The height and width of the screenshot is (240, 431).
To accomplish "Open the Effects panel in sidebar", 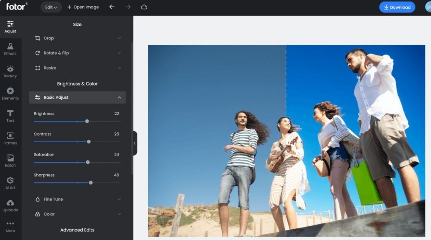I will 10,49.
